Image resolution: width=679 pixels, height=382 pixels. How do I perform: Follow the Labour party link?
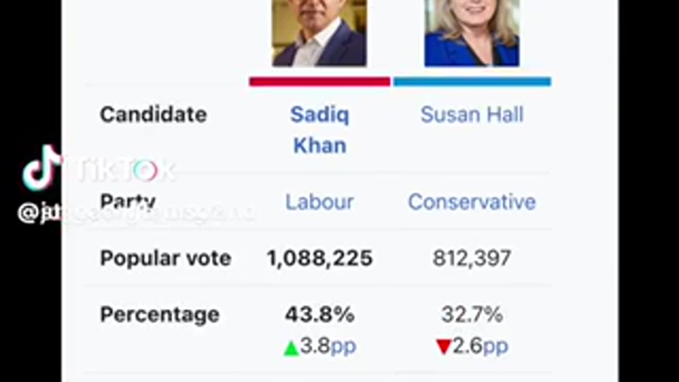[319, 202]
